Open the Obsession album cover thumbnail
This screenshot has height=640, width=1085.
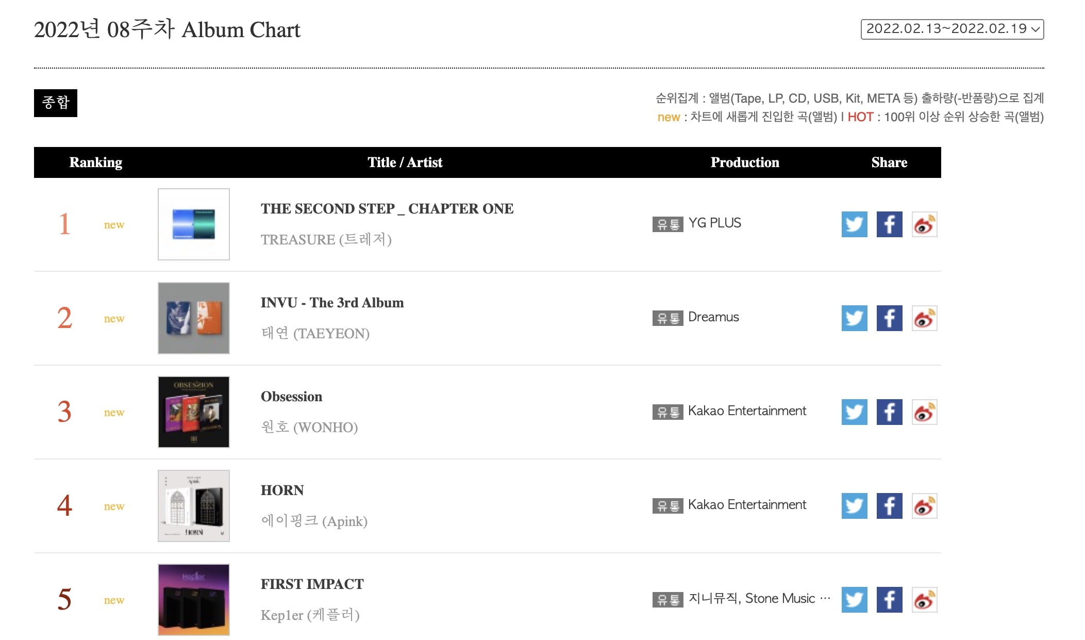pos(194,412)
